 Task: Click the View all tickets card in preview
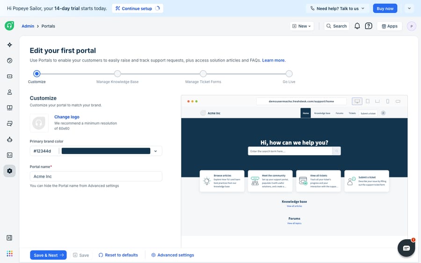pos(319,181)
